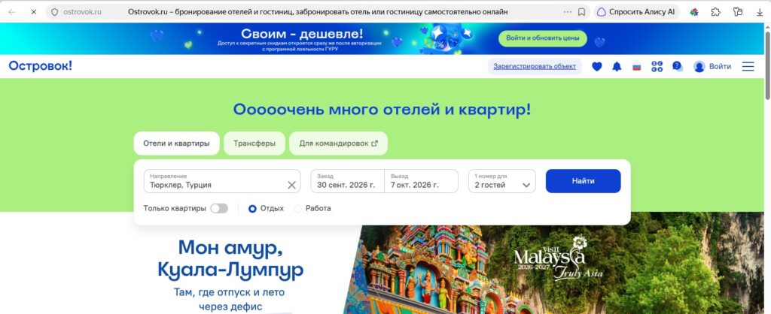Select the Отдых radio button

pos(252,209)
